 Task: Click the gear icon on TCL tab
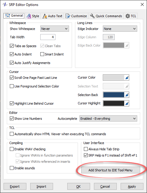127,16
